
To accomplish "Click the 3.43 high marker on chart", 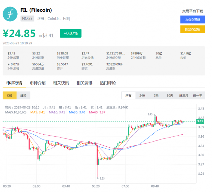I will tap(150, 114).
